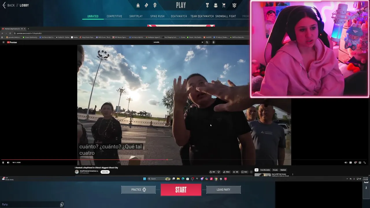Pause the YouTube video

[3, 162]
